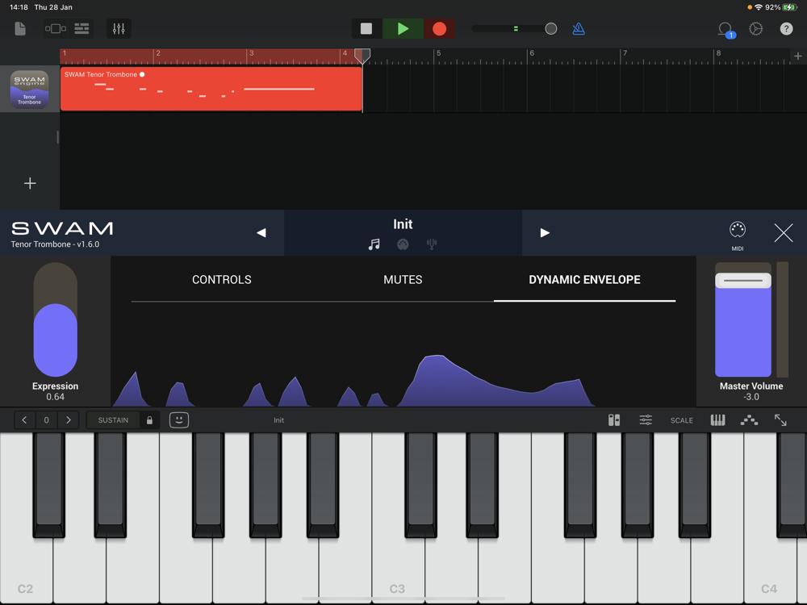Image resolution: width=807 pixels, height=605 pixels.
Task: Go to next SWAM preset
Action: coord(545,233)
